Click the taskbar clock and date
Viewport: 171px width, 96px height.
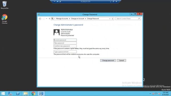click(x=165, y=94)
